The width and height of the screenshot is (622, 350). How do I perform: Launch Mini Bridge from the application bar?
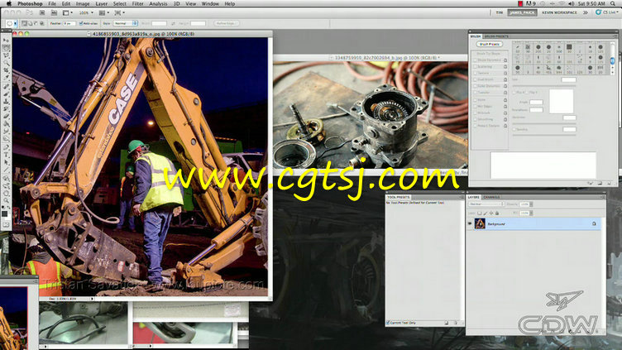click(x=54, y=12)
